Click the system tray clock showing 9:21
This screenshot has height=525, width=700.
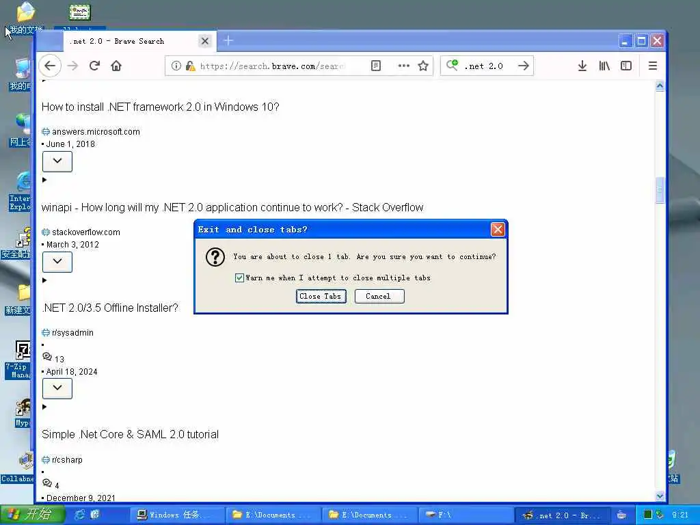[680, 515]
